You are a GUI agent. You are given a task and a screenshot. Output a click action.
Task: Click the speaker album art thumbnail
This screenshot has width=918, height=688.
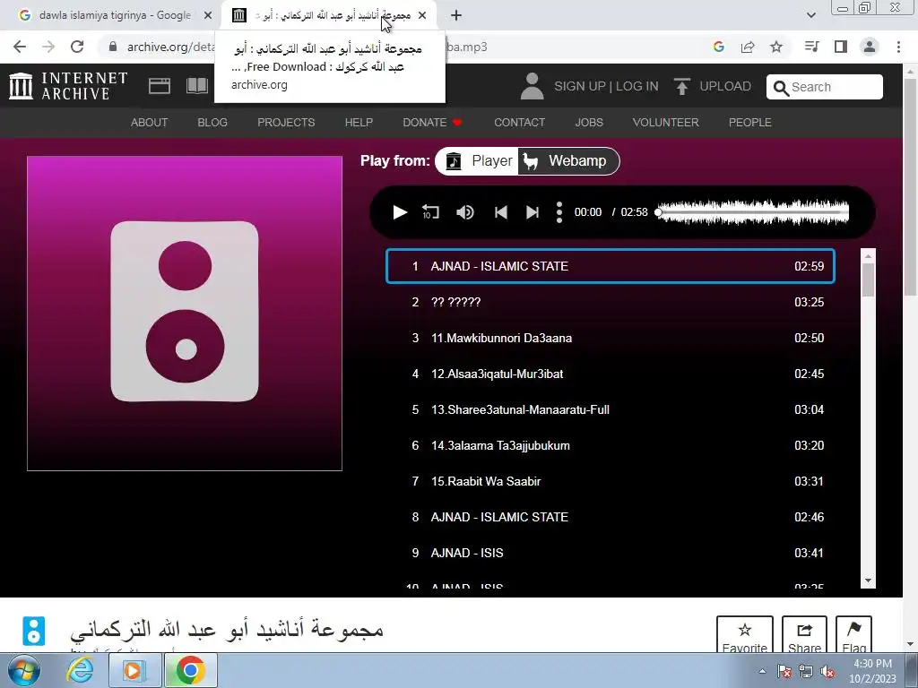tap(185, 313)
